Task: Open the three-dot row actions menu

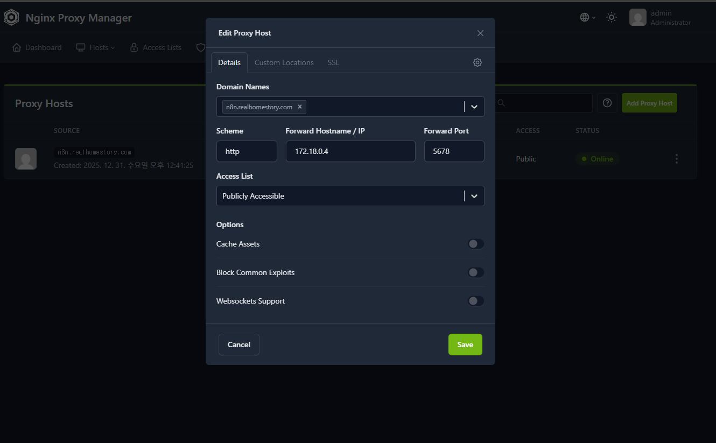Action: (676, 159)
